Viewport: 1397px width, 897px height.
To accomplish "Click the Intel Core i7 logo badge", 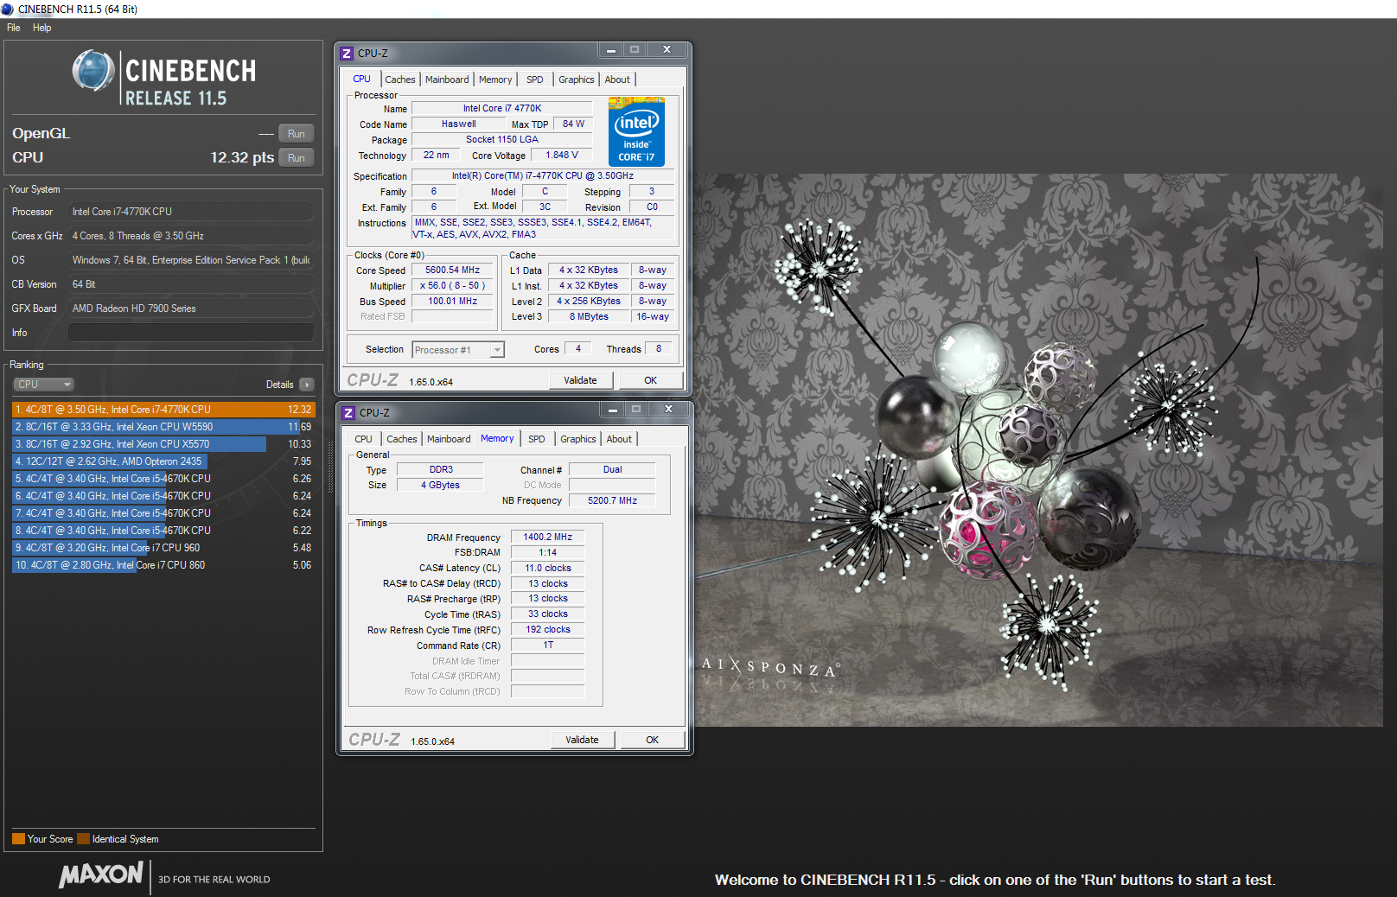I will (x=636, y=131).
